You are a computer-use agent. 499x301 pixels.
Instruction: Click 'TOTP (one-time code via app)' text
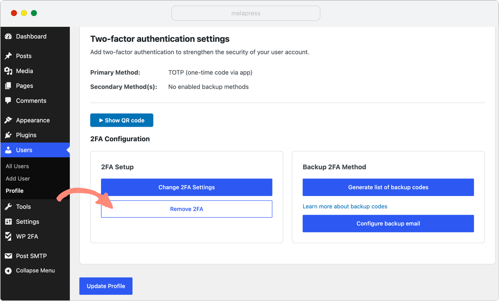tap(210, 72)
